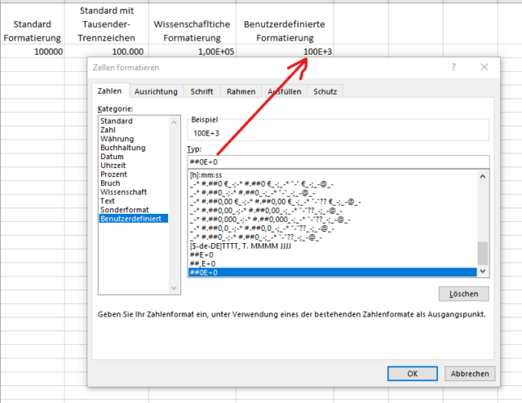
Task: Choose the Währung category
Action: [133, 139]
